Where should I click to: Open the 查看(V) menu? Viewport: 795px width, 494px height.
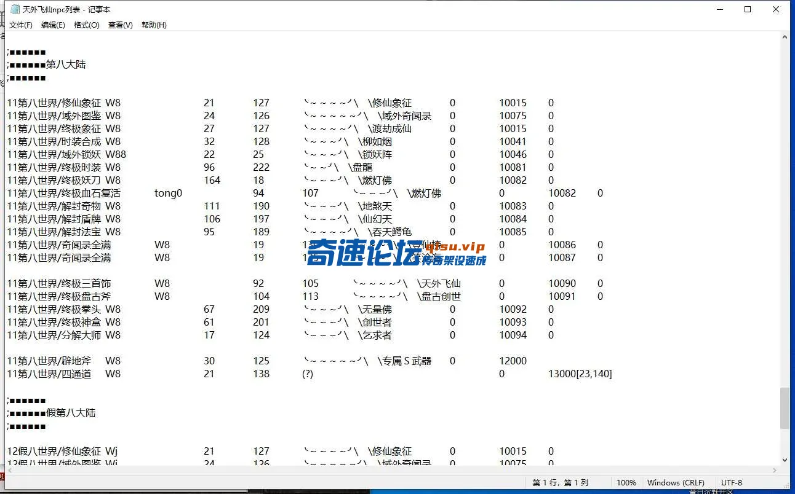pyautogui.click(x=120, y=25)
